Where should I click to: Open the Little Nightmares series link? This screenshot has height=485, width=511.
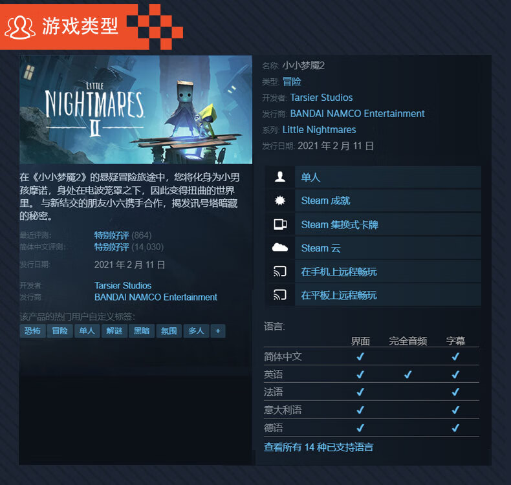tap(319, 129)
